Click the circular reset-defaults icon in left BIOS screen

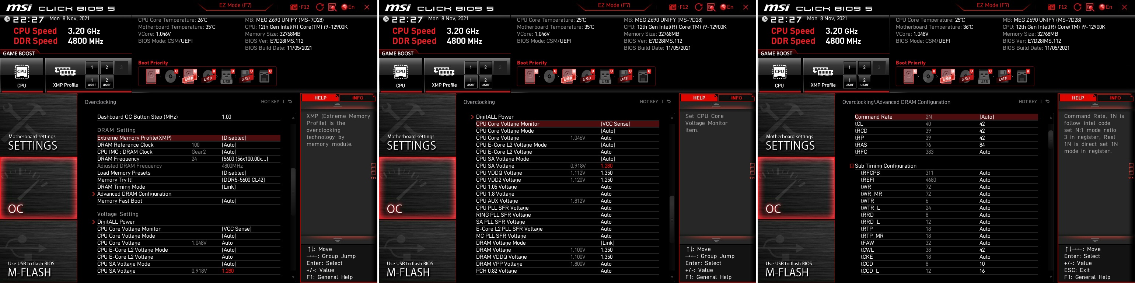click(320, 7)
